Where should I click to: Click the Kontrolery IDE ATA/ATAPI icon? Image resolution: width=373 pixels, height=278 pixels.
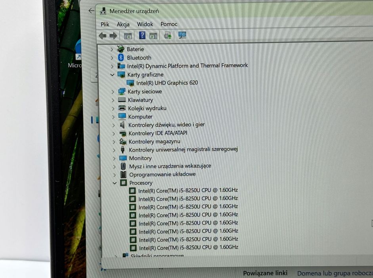coord(122,133)
